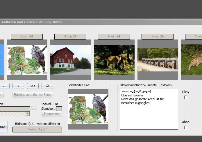Click the '5 von 24' label button
This screenshot has height=142, width=202.
pos(158,37)
